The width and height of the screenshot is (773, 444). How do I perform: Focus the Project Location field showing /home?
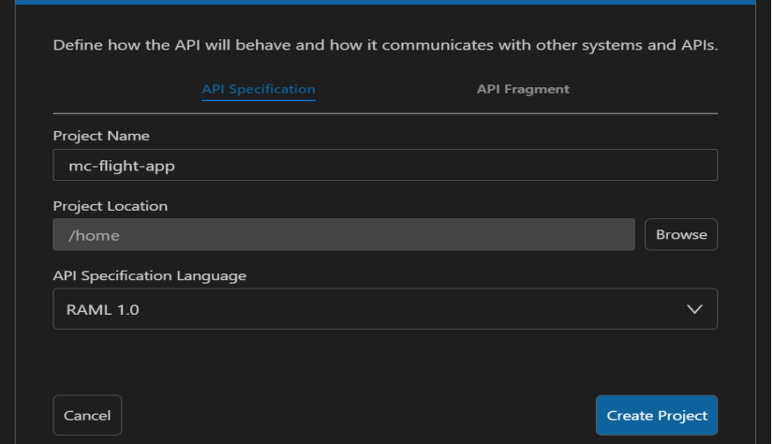click(x=344, y=235)
